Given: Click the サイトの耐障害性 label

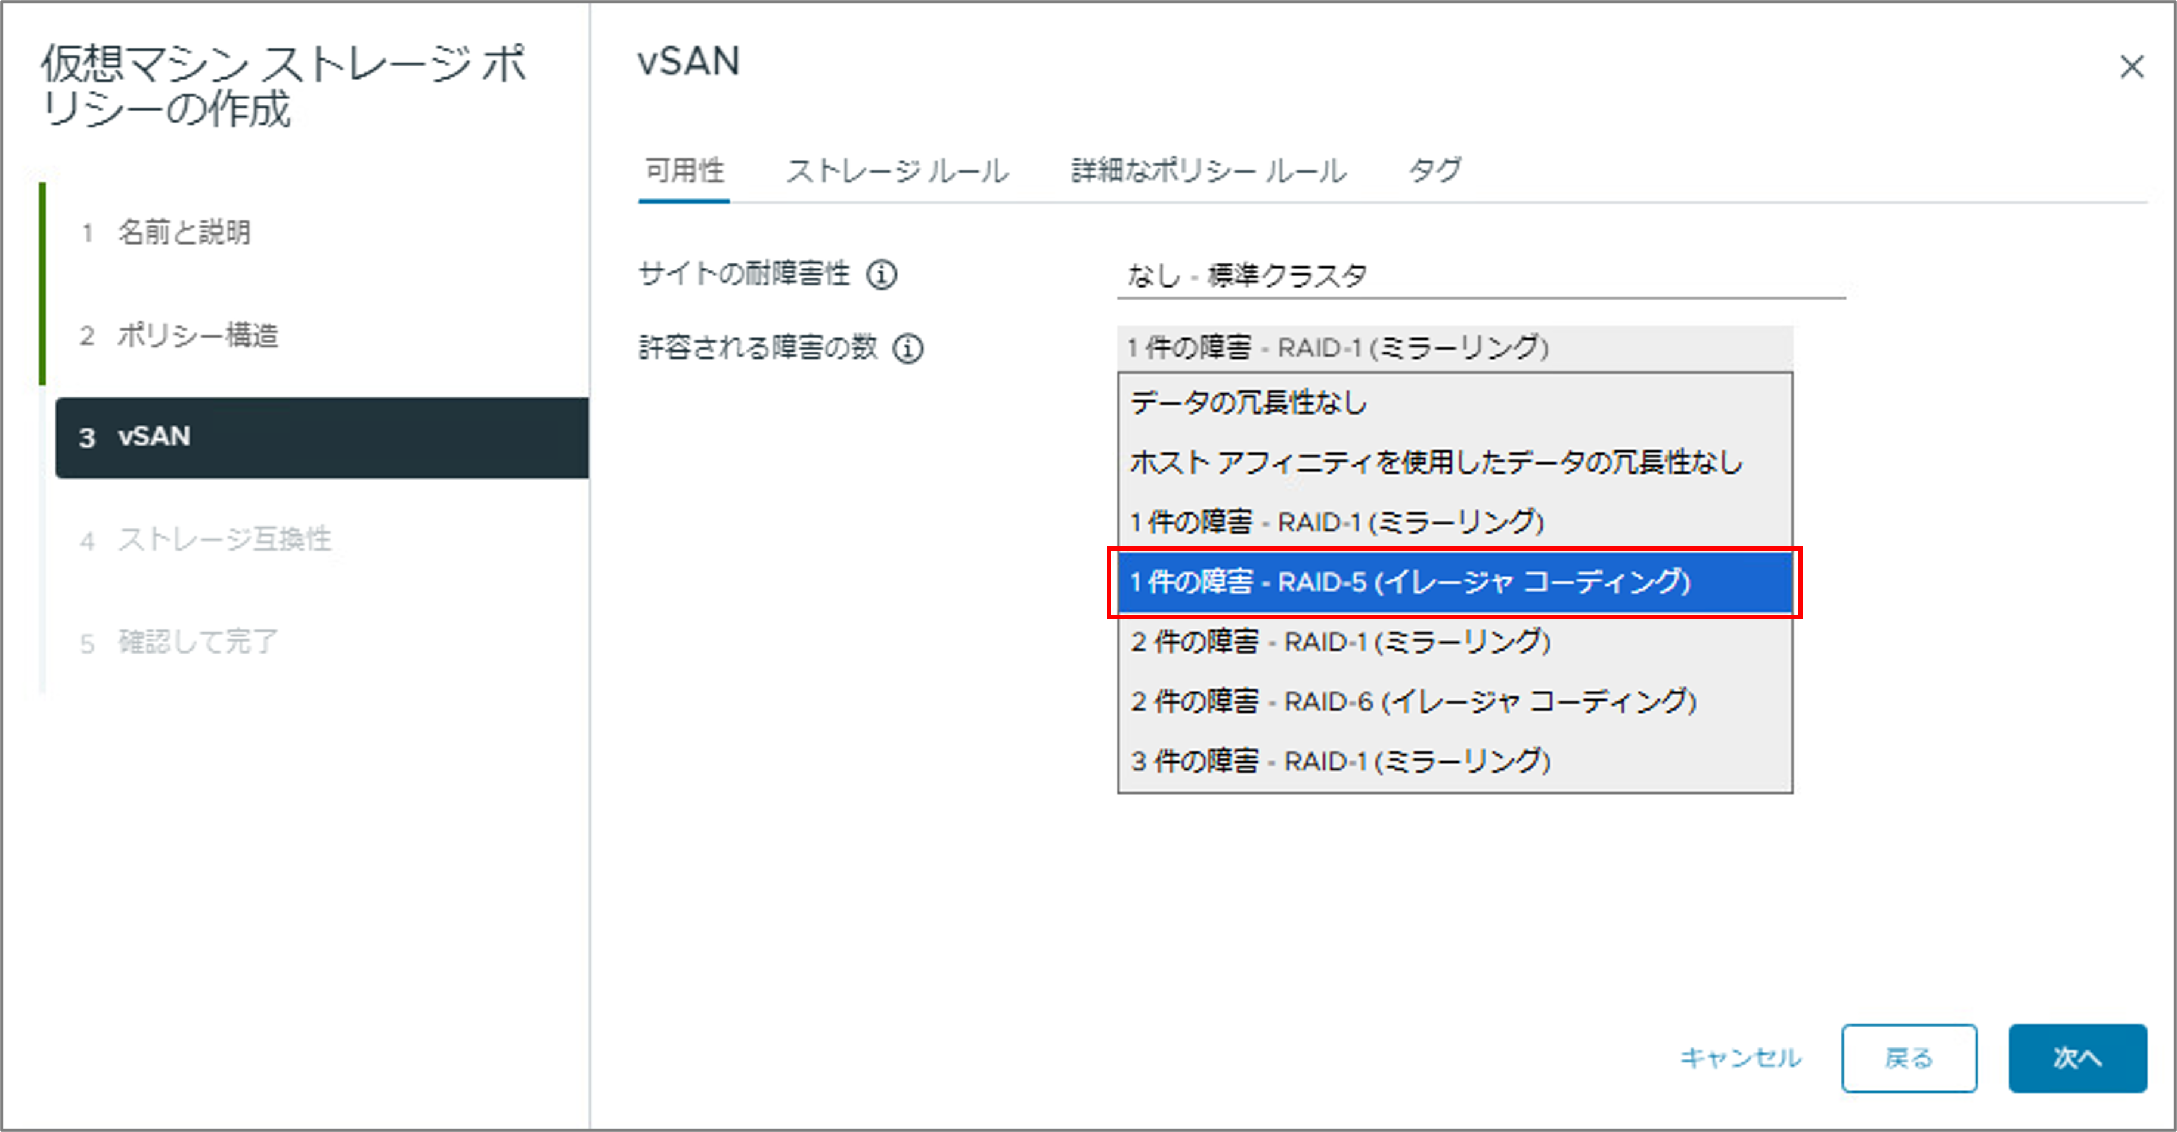Looking at the screenshot, I should pos(745,275).
